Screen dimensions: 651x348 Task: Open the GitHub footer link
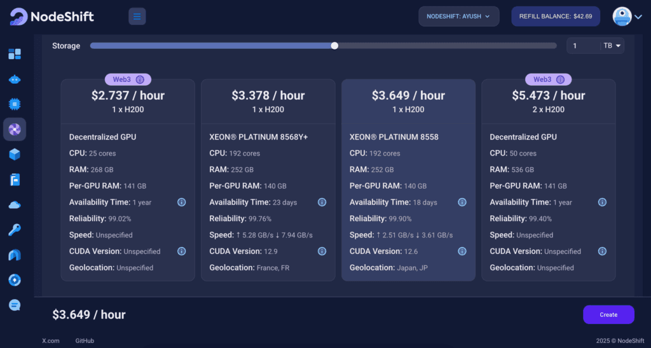point(85,341)
